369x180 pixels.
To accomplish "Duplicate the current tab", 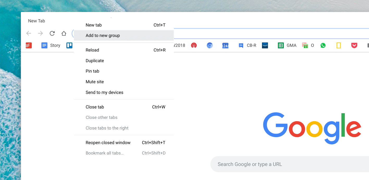I will (x=95, y=61).
